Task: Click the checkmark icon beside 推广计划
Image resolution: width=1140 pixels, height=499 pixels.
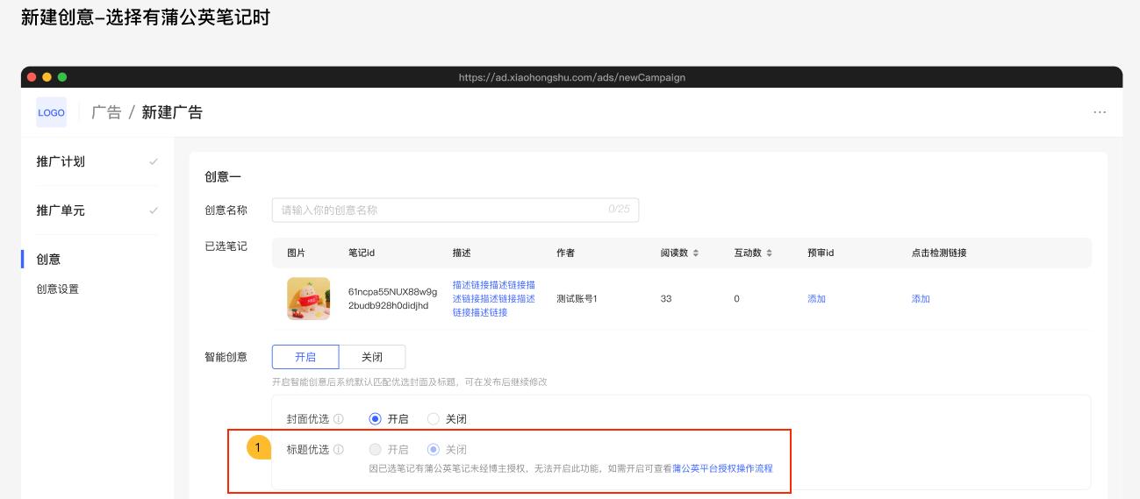Action: pos(154,161)
